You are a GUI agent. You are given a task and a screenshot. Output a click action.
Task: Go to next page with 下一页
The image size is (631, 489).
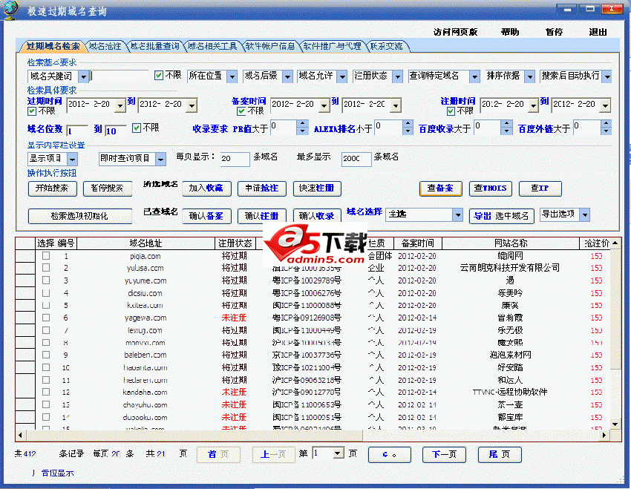click(444, 453)
